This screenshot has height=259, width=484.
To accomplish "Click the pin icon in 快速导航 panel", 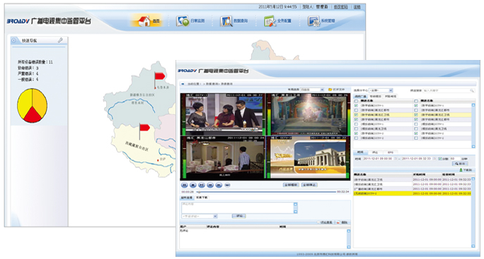I will 61,40.
